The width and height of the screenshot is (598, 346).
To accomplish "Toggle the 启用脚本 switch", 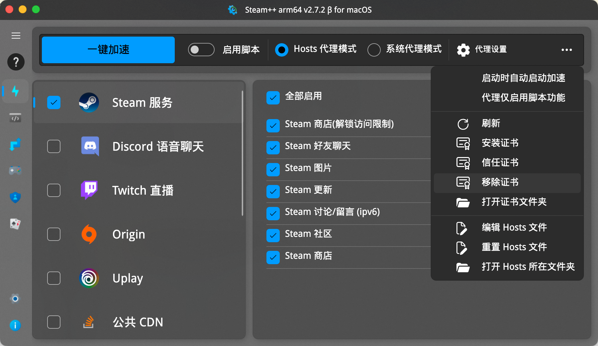I will point(201,50).
